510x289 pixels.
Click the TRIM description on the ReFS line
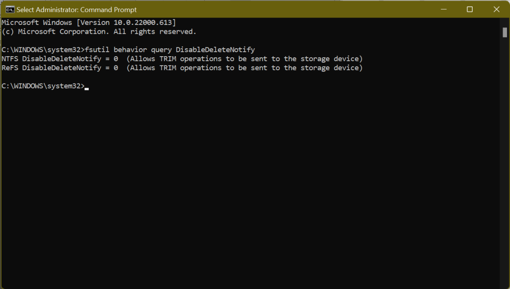click(x=245, y=68)
